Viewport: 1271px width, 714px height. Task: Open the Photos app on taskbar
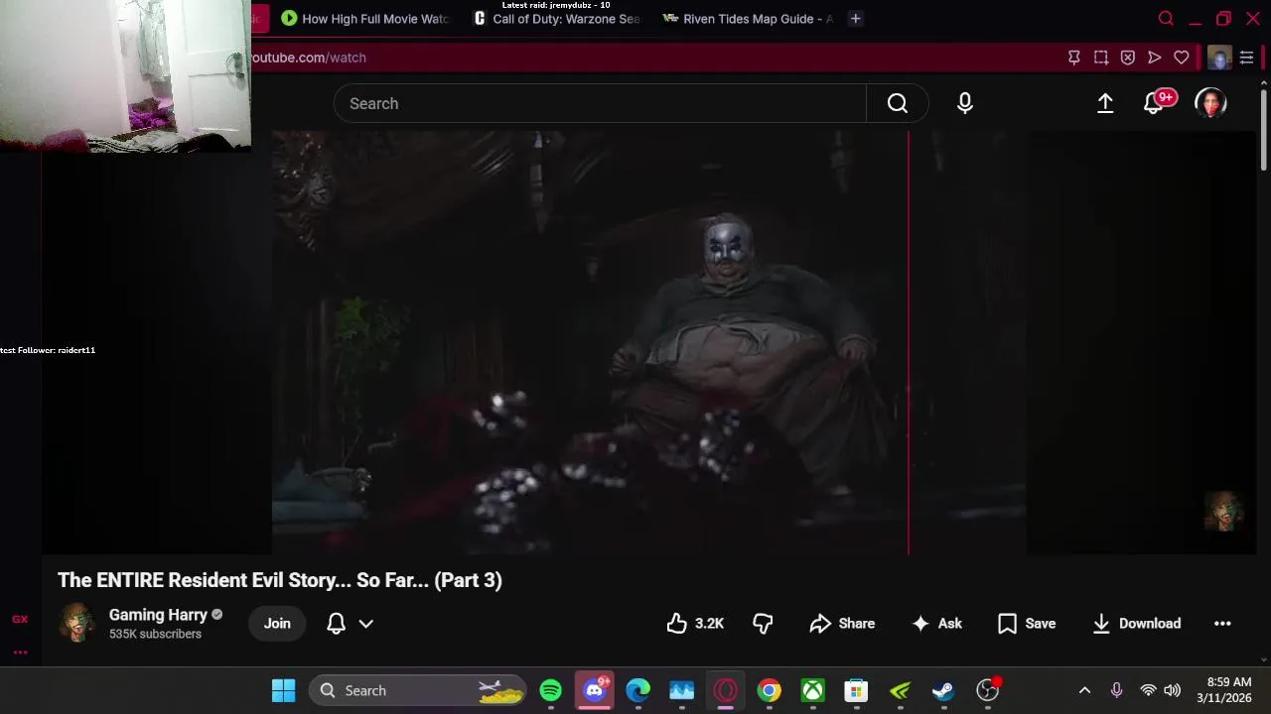[681, 690]
